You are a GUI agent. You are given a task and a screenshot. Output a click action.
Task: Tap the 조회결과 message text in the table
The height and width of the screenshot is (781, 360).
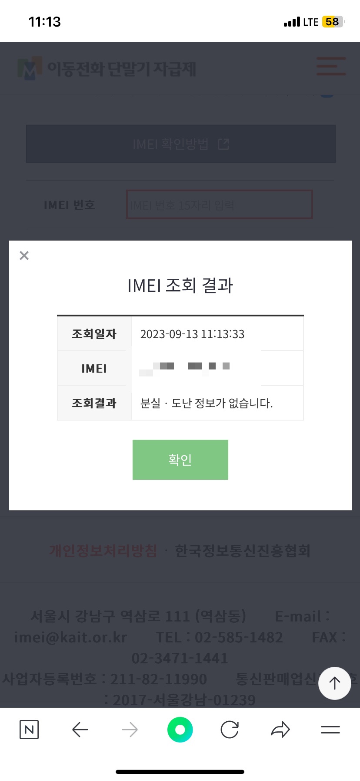[207, 403]
